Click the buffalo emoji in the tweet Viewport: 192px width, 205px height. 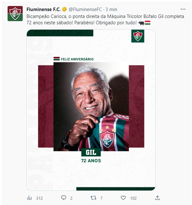(141, 23)
